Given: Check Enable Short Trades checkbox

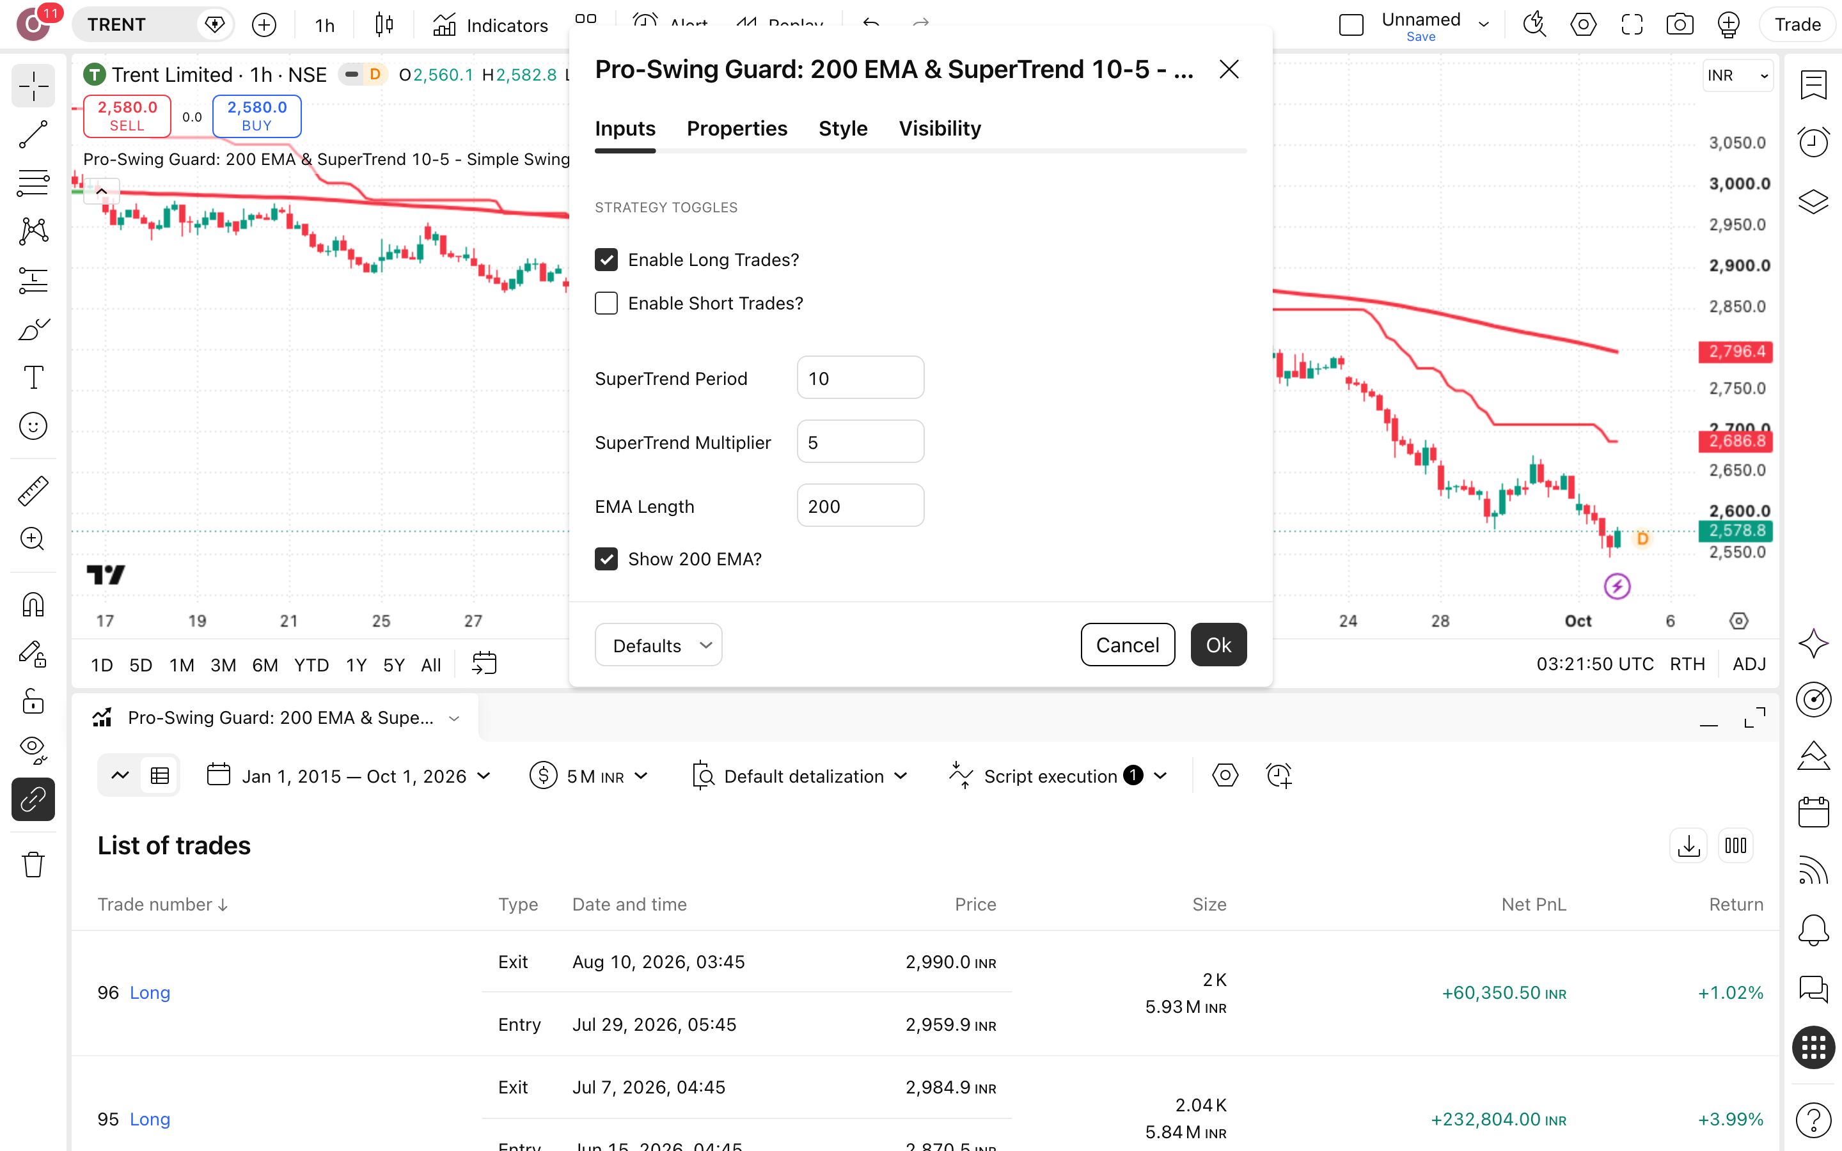Looking at the screenshot, I should point(606,303).
